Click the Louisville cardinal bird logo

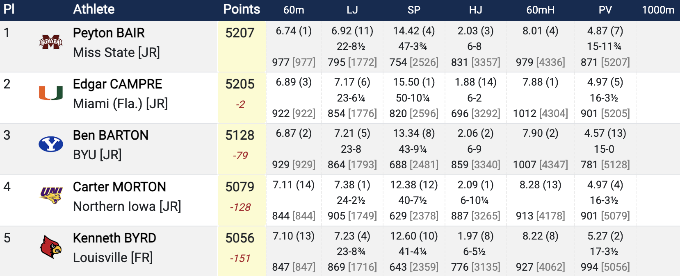coord(51,247)
